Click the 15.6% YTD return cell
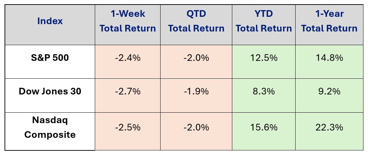 [x=264, y=127]
